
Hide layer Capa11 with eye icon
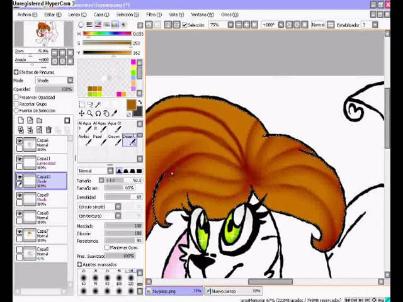pyautogui.click(x=20, y=159)
